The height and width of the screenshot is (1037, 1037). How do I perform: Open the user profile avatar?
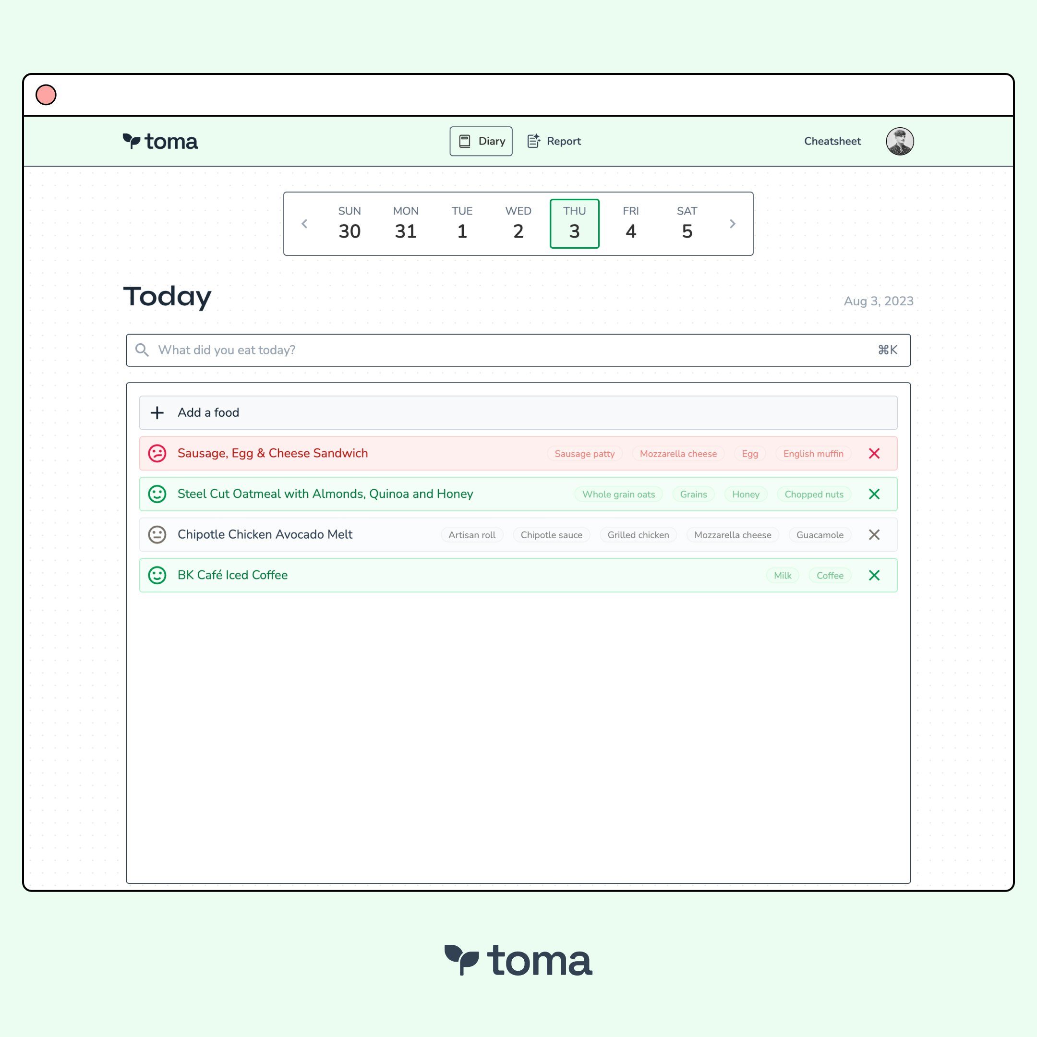click(x=900, y=141)
